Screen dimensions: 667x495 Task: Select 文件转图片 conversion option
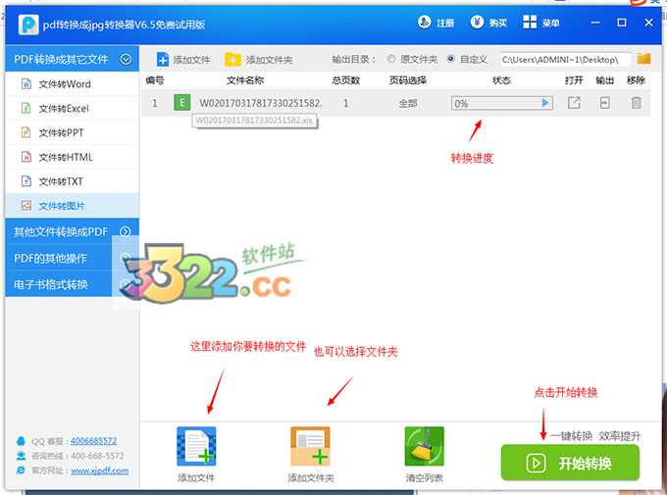(73, 206)
